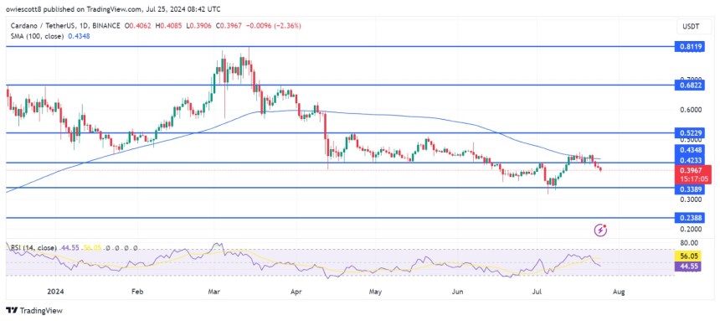Click the TradingView logo at bottom left
The height and width of the screenshot is (321, 720).
tap(34, 310)
